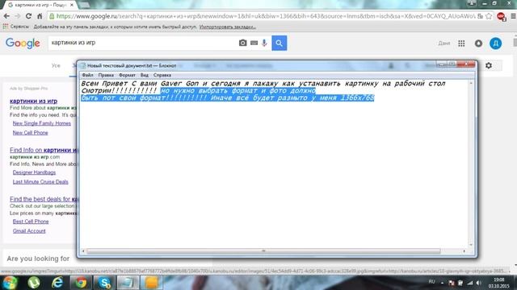Click Chrome's forward arrow
The height and width of the screenshot is (290, 517).
[18, 16]
